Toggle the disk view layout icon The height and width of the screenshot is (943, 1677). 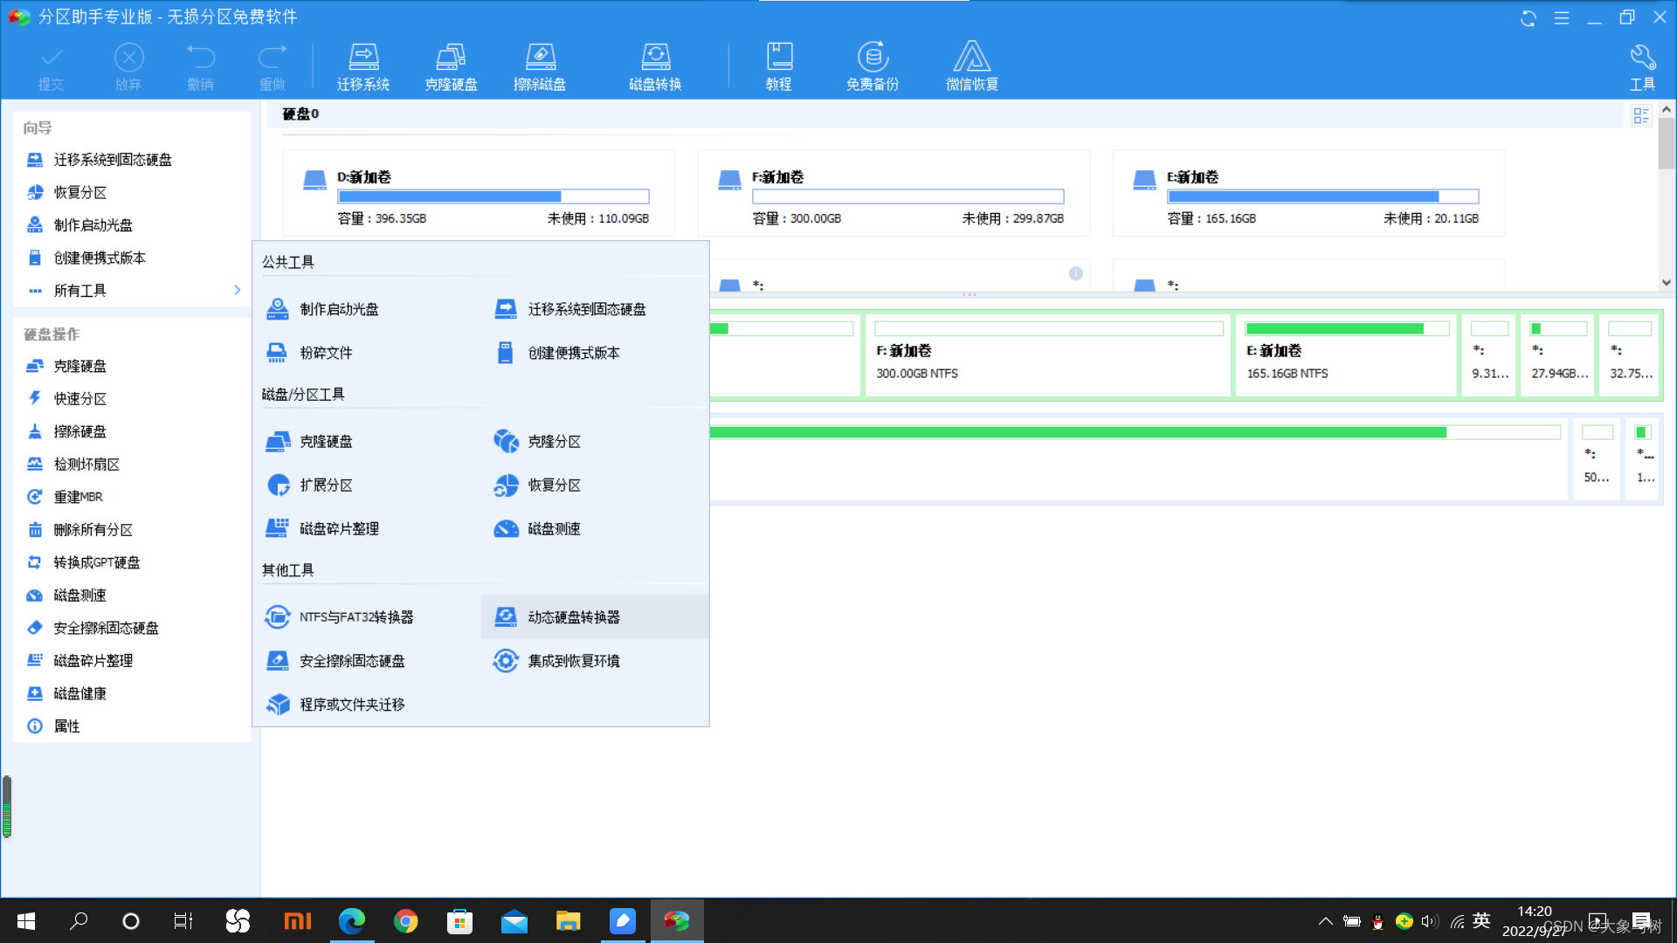pos(1640,115)
